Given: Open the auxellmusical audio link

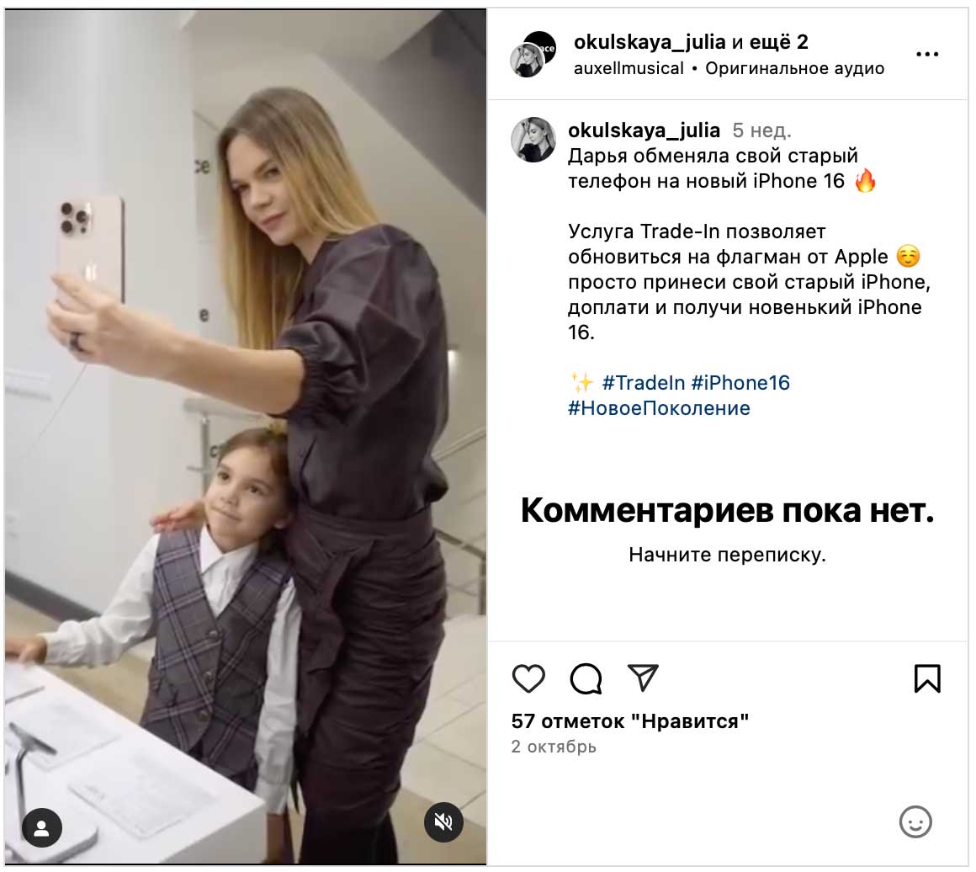Looking at the screenshot, I should pos(628,68).
